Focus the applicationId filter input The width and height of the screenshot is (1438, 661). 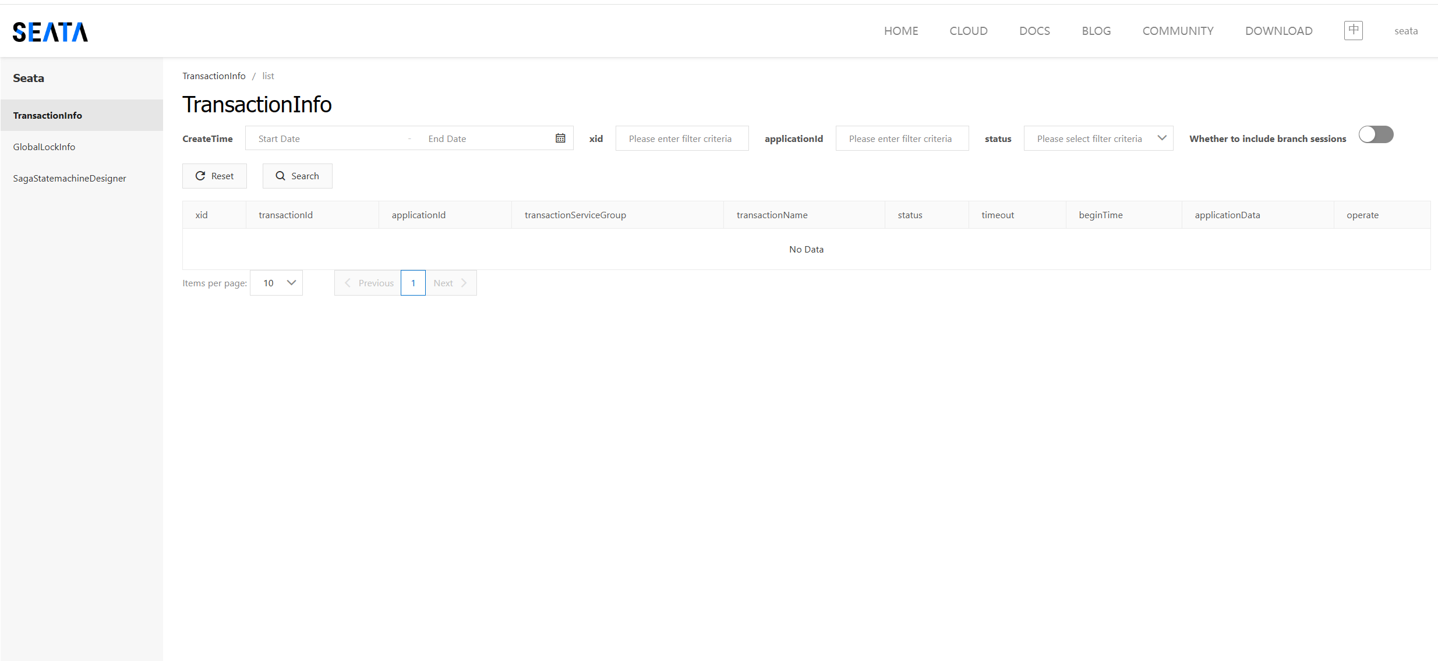(x=902, y=138)
